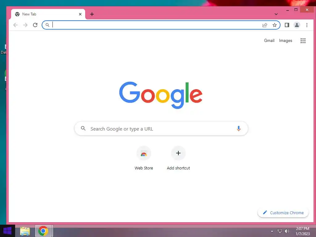This screenshot has width=316, height=237.
Task: Open File Explorer from the taskbar
Action: pyautogui.click(x=25, y=231)
